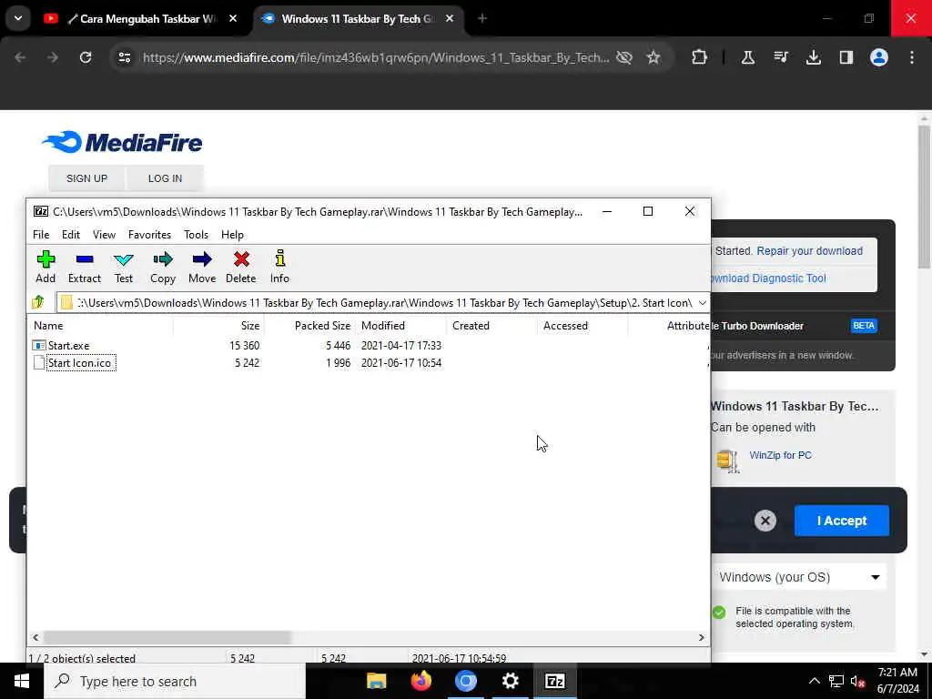This screenshot has width=932, height=699.
Task: Click the MediaFire LOG IN button
Action: (x=166, y=178)
